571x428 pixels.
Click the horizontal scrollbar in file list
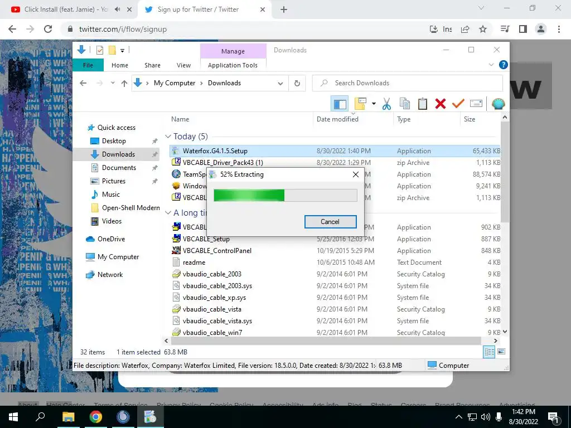[326, 341]
